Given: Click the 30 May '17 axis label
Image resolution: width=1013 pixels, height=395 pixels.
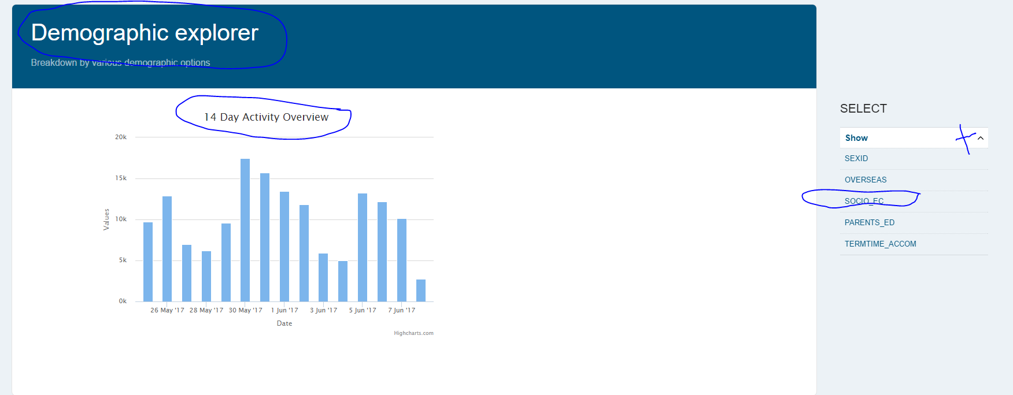Looking at the screenshot, I should coord(245,310).
